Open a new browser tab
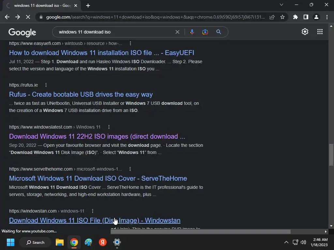334x250 pixels. tap(88, 6)
